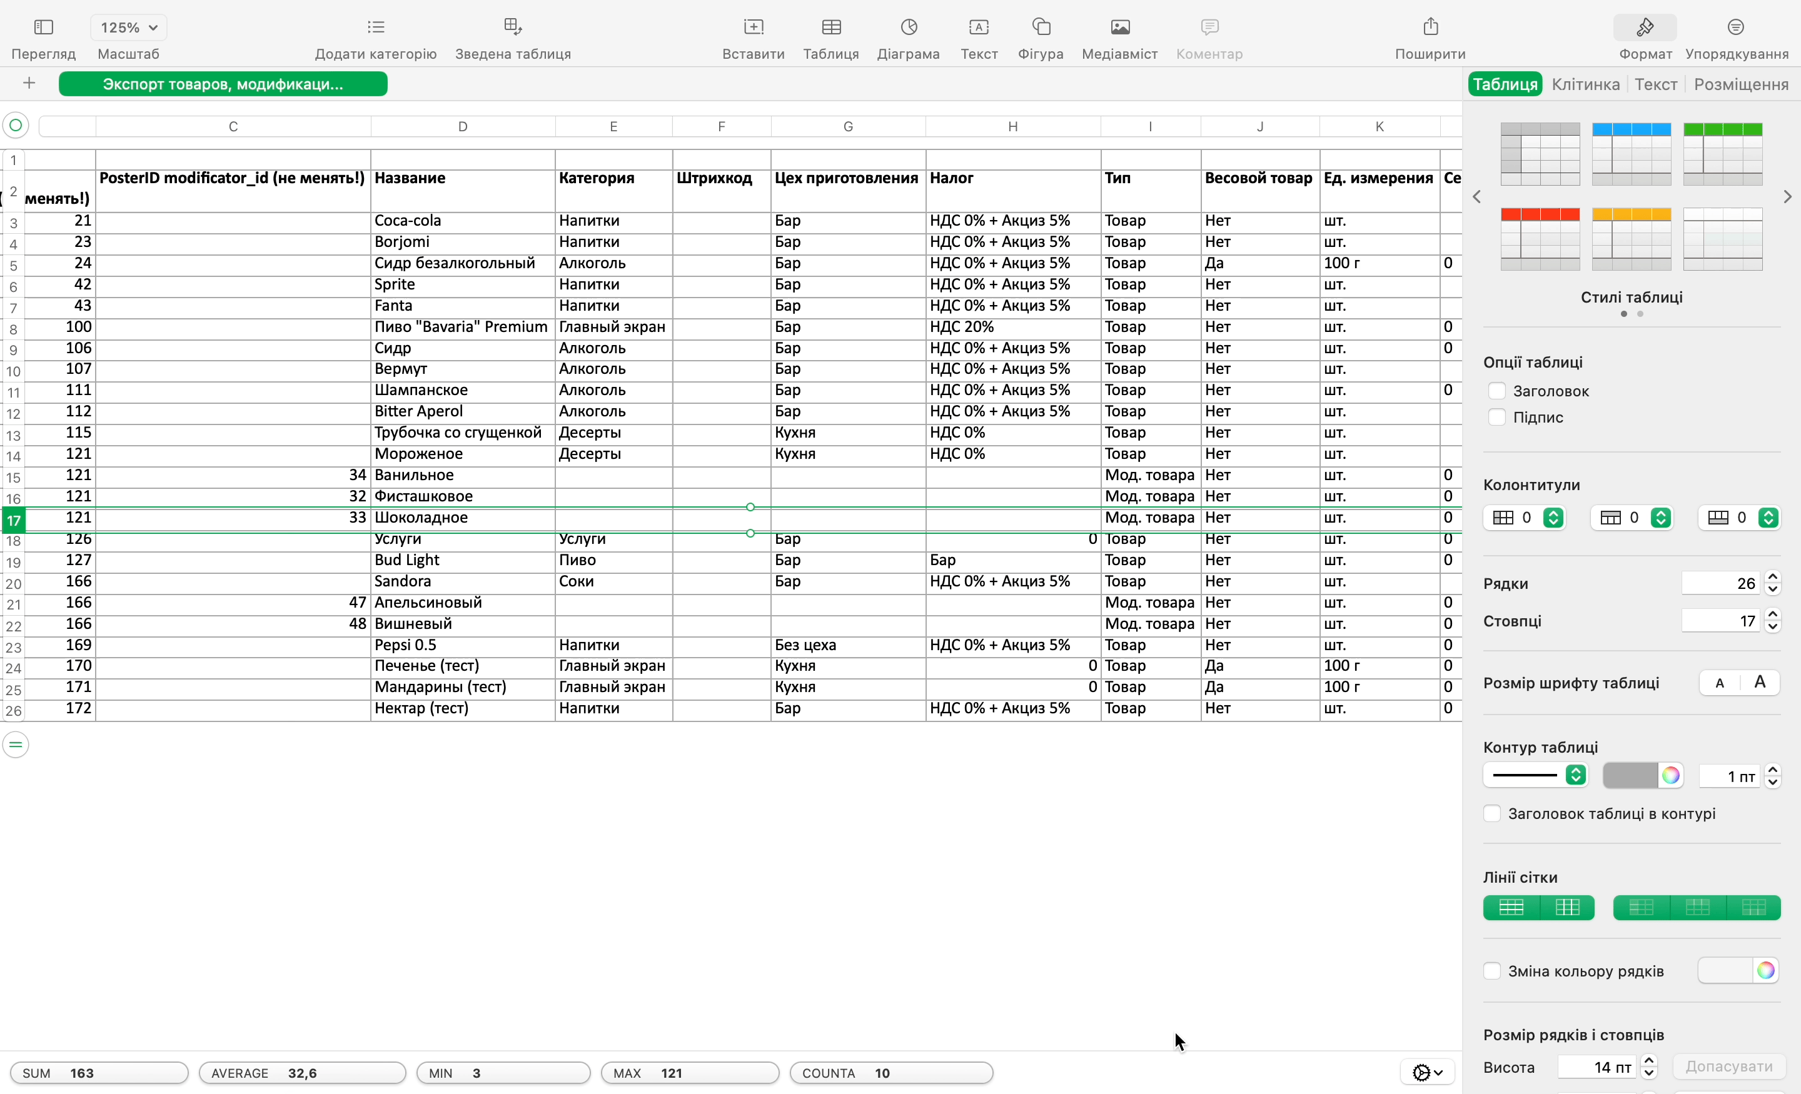Add a new sheet with plus button

coord(29,83)
